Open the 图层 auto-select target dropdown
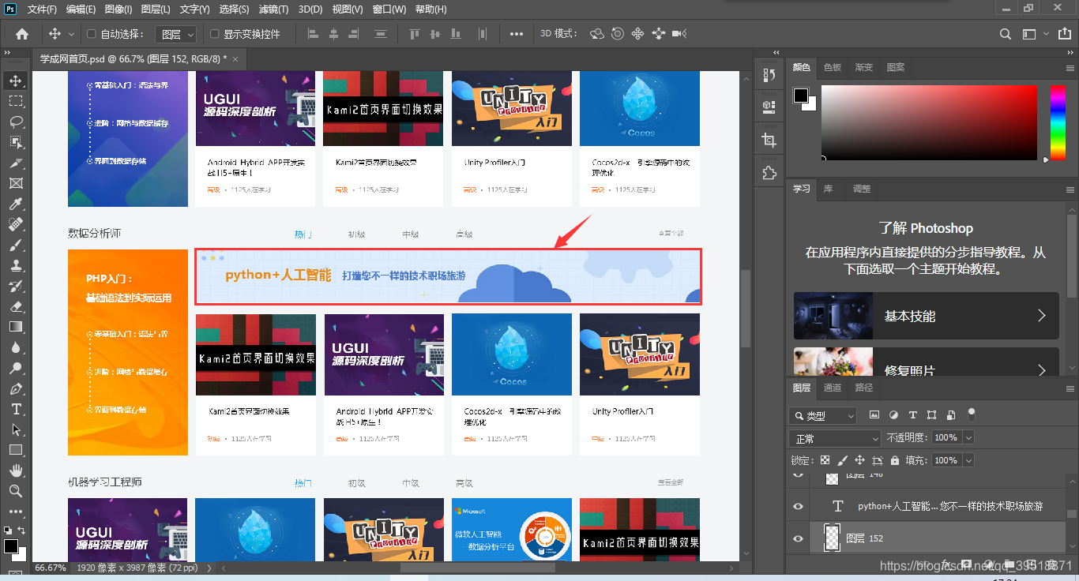1079x581 pixels. pyautogui.click(x=177, y=34)
